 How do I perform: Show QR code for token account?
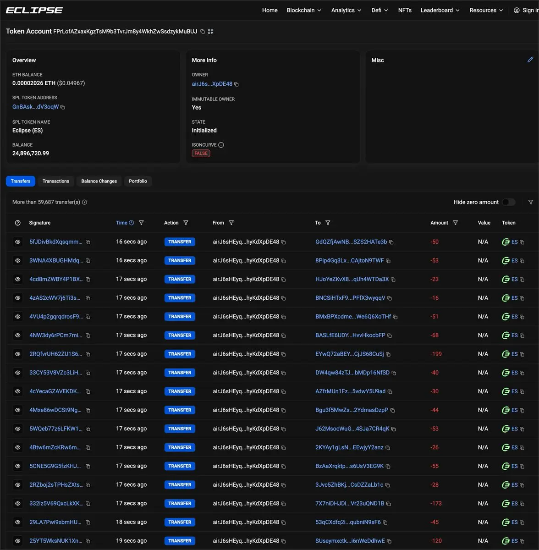tap(211, 32)
